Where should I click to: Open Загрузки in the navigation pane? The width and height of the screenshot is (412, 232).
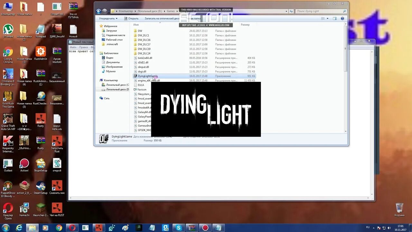111,31
